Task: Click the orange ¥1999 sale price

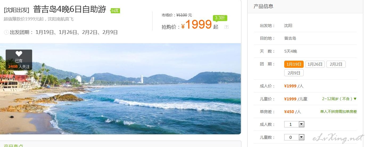Action: point(197,25)
